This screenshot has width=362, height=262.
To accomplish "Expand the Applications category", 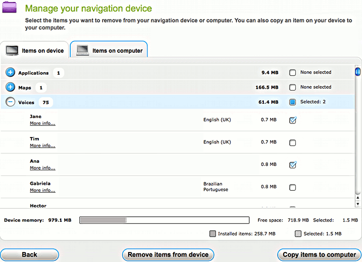I will pos(10,72).
